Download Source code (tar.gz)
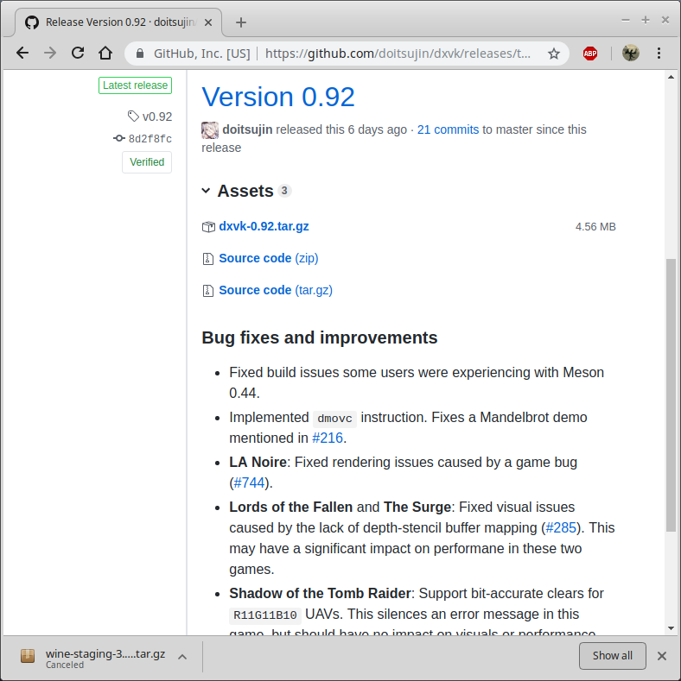 coord(276,290)
